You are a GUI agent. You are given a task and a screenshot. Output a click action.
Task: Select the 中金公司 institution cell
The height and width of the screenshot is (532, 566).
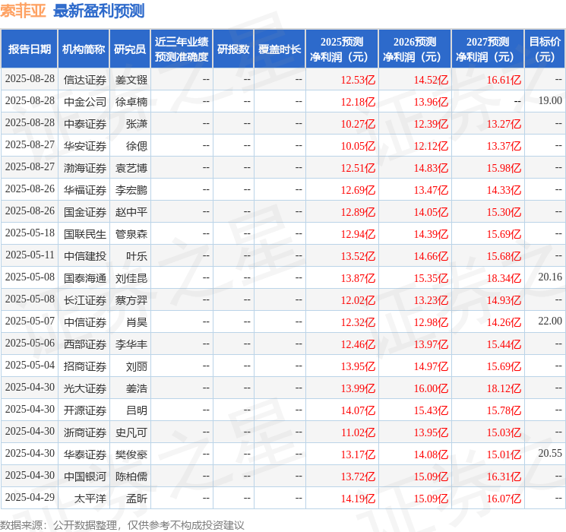point(85,102)
